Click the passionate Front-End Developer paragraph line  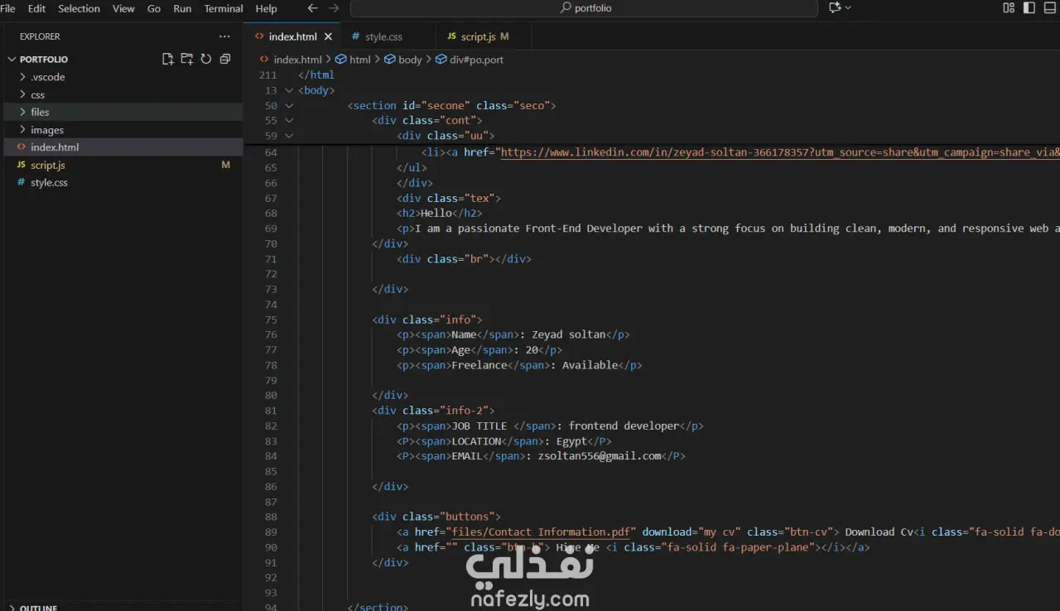728,229
